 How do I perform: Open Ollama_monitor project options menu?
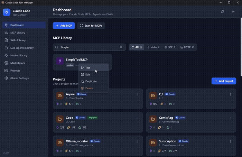pos(137,141)
